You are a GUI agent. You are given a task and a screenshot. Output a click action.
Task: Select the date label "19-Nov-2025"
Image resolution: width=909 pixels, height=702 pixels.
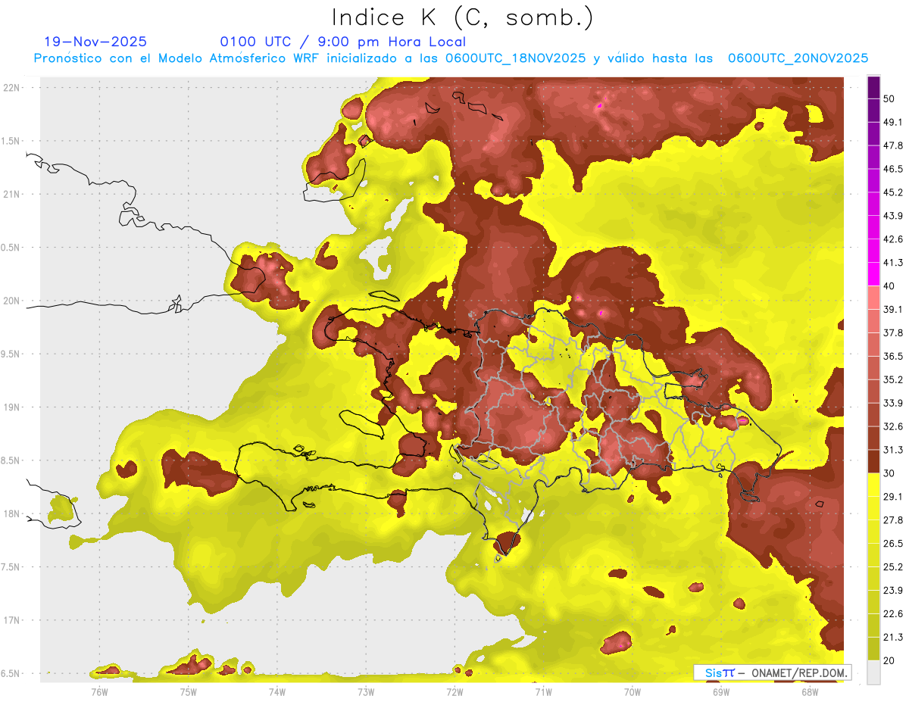coord(95,42)
